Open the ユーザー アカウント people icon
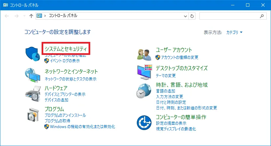 click(144, 55)
